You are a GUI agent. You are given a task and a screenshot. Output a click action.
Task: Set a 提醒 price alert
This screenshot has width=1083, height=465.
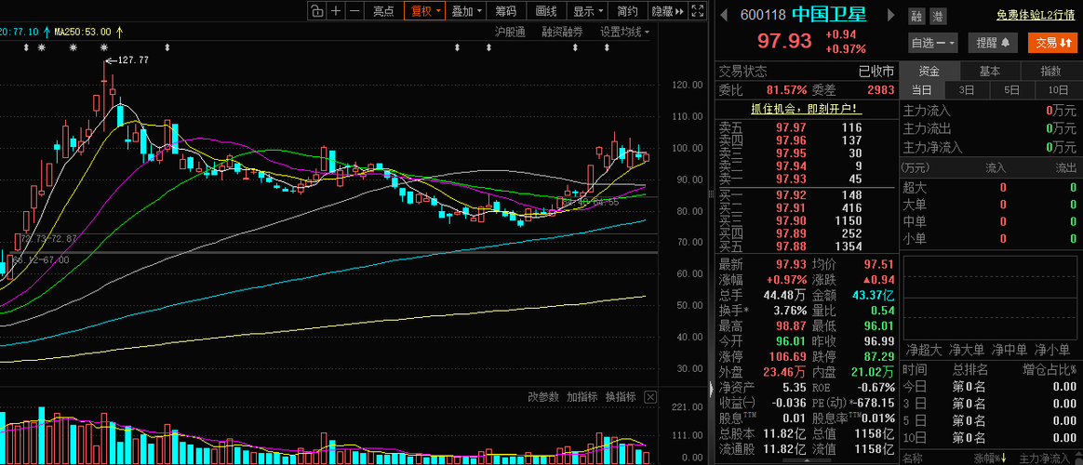click(993, 43)
